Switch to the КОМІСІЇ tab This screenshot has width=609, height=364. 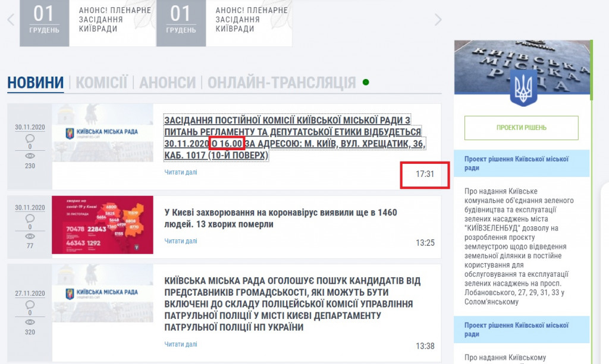(101, 83)
